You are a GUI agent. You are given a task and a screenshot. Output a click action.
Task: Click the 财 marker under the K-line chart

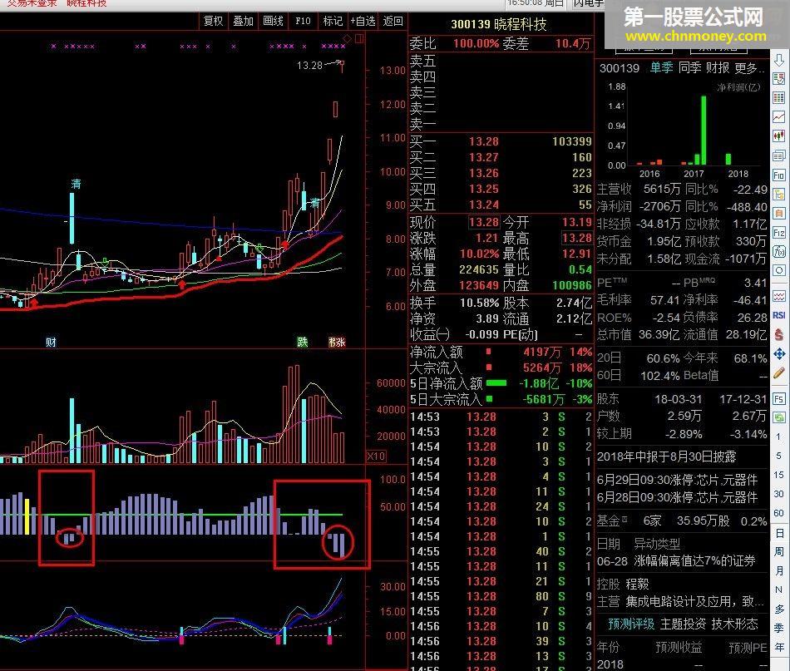(x=51, y=343)
